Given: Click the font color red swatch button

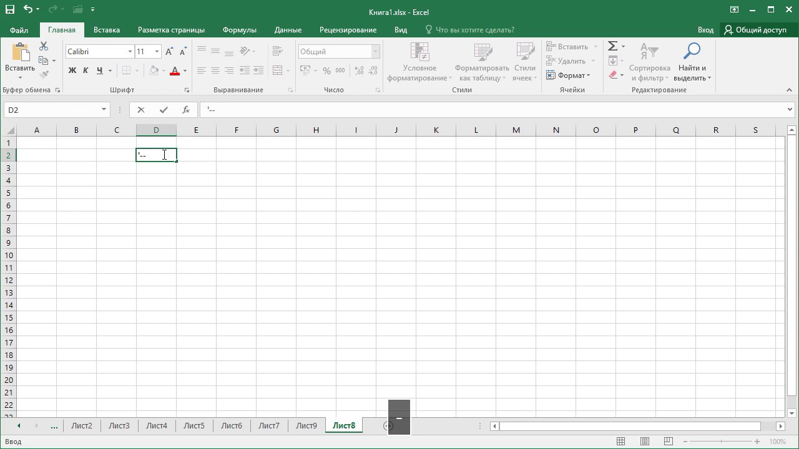Looking at the screenshot, I should pos(175,70).
